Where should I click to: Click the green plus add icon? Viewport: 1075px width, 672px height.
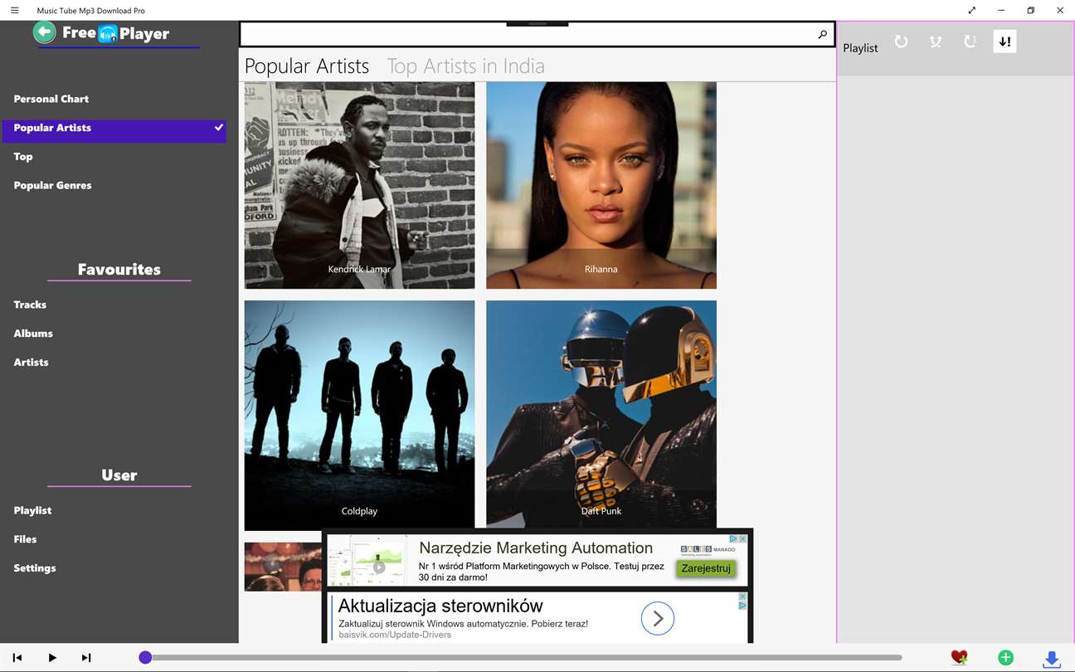[1005, 657]
